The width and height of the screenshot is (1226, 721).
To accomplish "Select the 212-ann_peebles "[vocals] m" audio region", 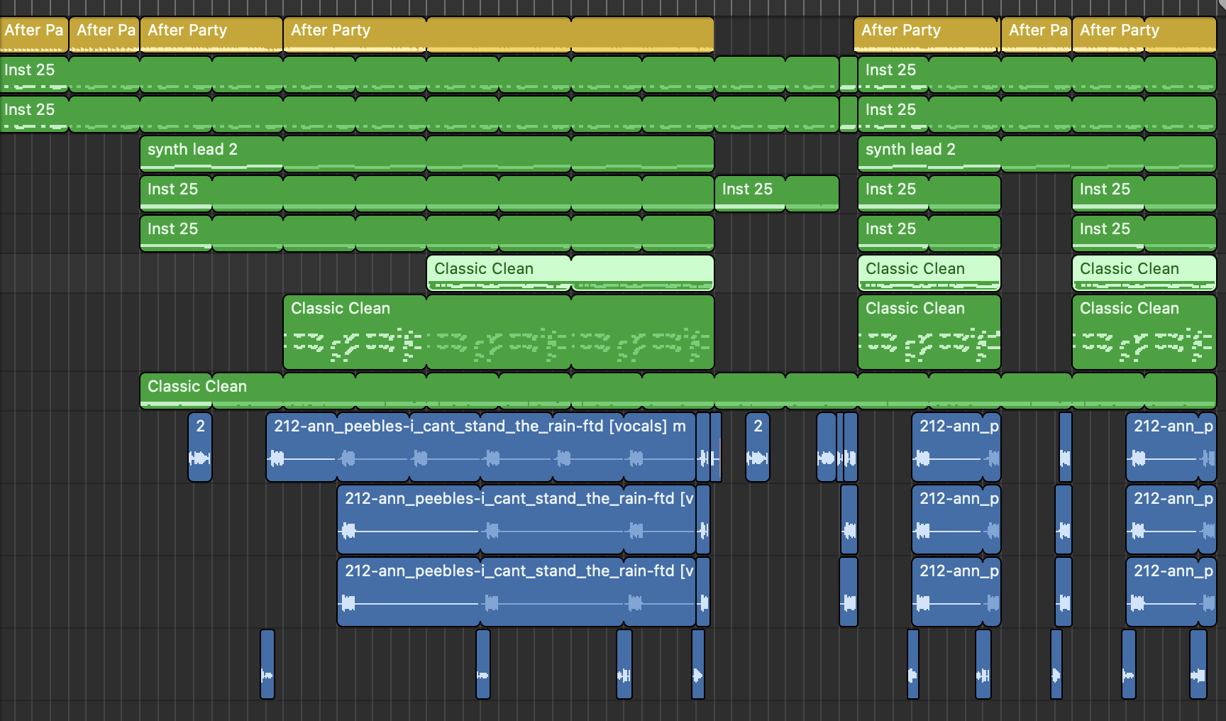I will coord(481,447).
